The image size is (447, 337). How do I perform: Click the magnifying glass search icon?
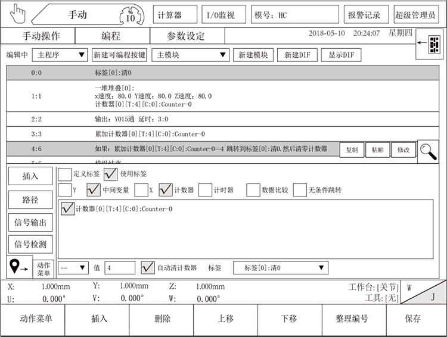pyautogui.click(x=428, y=151)
